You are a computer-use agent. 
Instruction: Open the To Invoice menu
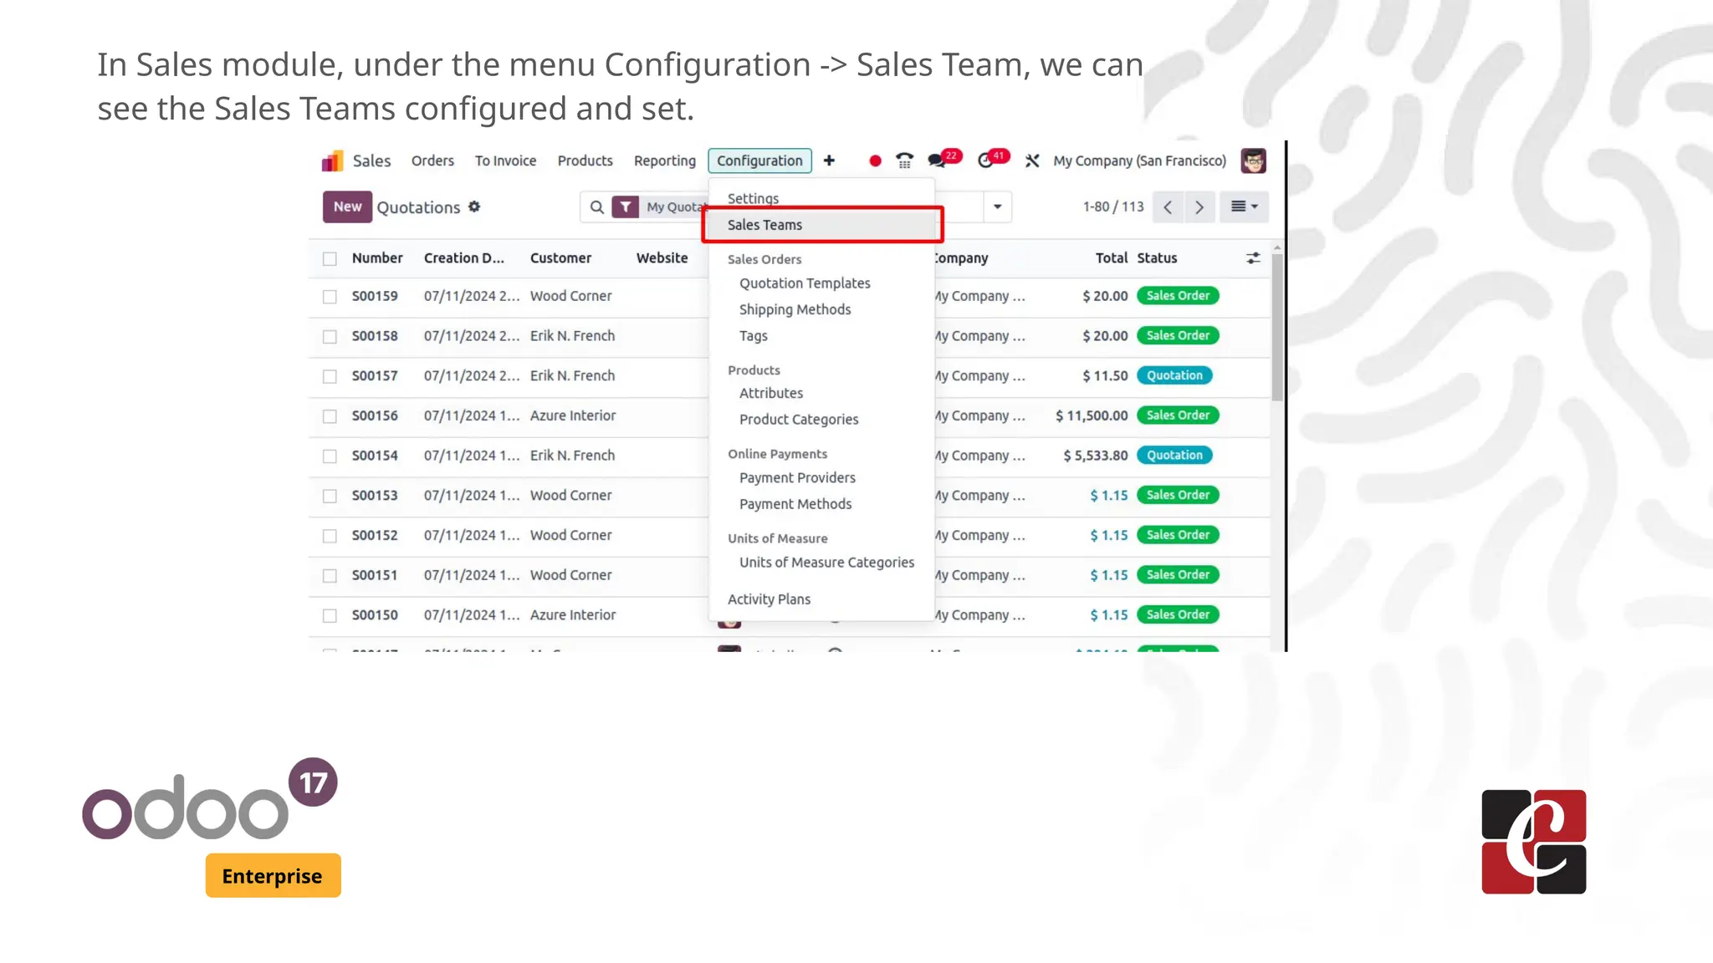[x=505, y=160]
